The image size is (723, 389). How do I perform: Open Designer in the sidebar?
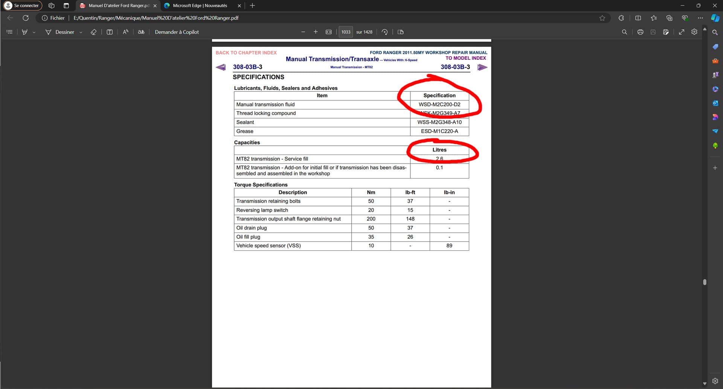(x=715, y=117)
